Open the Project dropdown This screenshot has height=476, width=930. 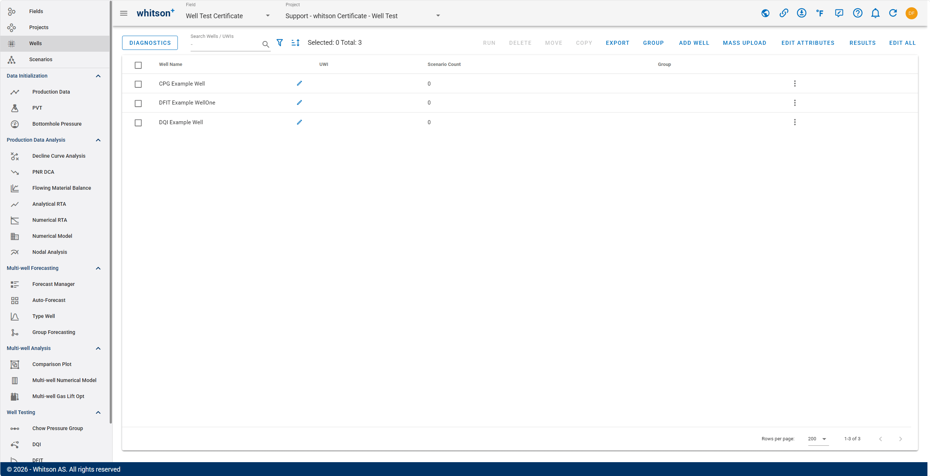(363, 16)
